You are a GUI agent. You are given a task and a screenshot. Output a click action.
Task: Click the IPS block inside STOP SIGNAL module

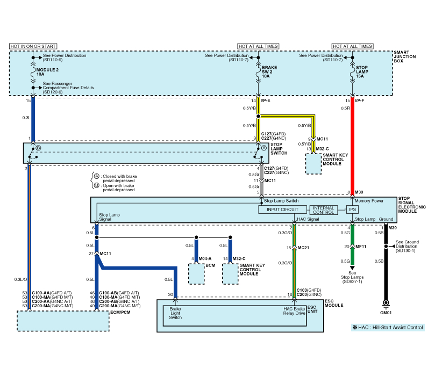(x=352, y=209)
